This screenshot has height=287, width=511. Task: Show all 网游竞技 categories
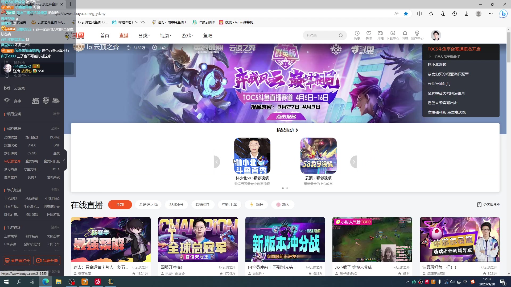55,128
